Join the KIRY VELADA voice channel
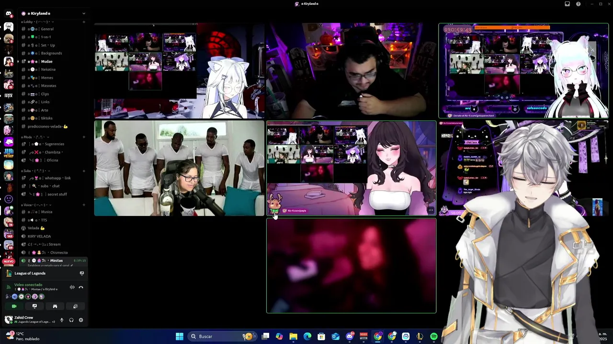 [53, 236]
